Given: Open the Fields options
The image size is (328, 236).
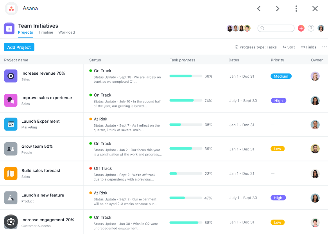Looking at the screenshot, I should click(x=308, y=47).
